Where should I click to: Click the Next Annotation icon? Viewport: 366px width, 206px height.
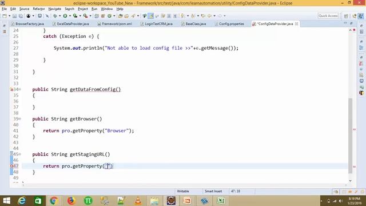click(x=182, y=16)
